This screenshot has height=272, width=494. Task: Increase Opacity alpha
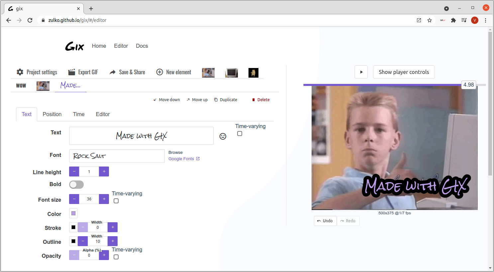[x=104, y=255]
